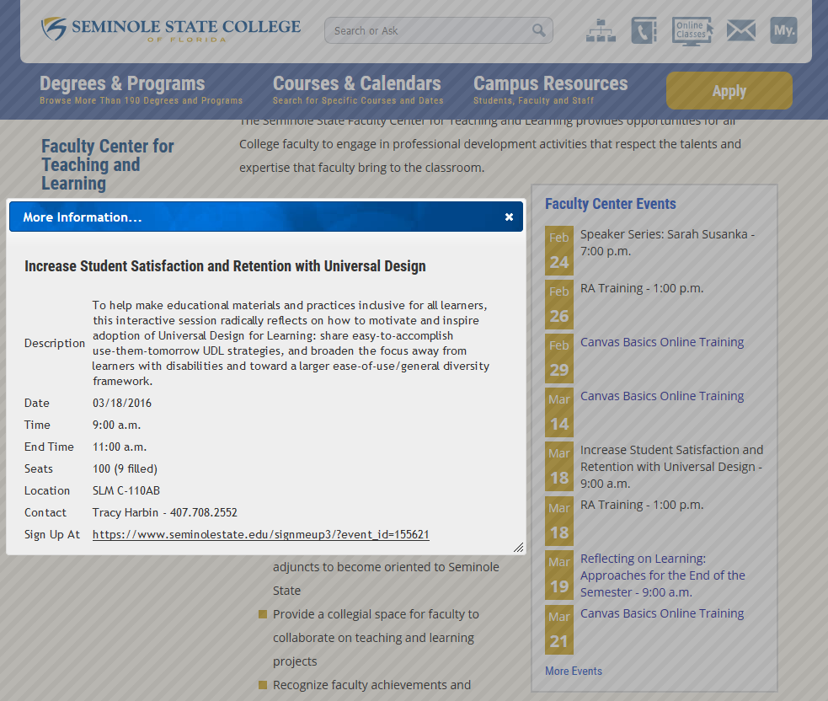Click the Online Classes icon
Viewport: 828px width, 701px height.
pyautogui.click(x=692, y=31)
